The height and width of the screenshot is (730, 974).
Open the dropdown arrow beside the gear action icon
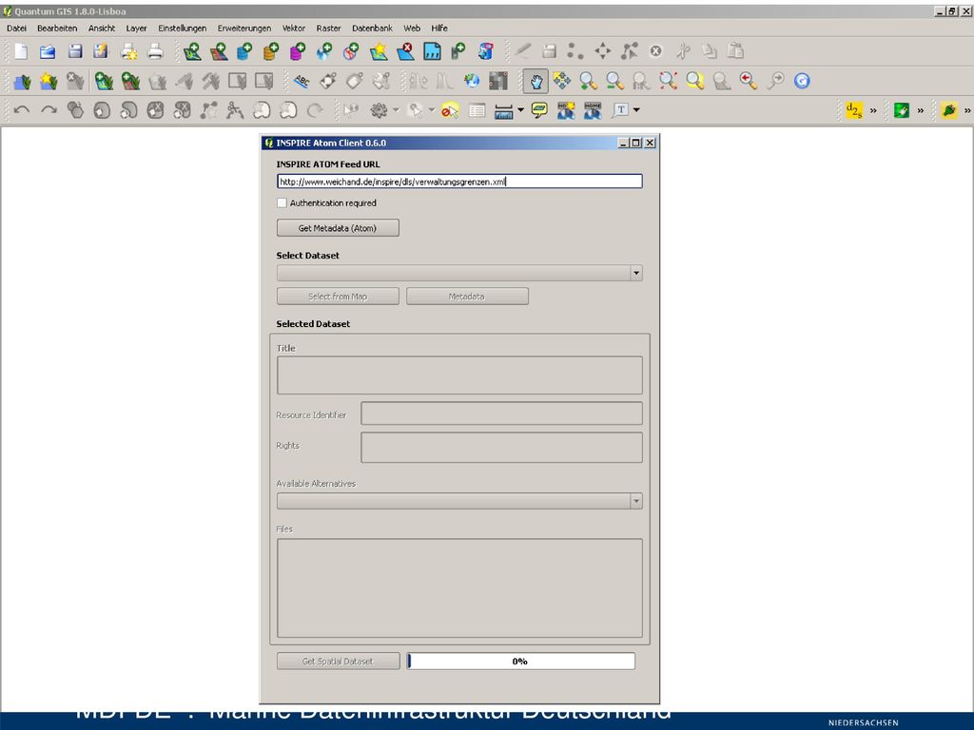pyautogui.click(x=396, y=110)
